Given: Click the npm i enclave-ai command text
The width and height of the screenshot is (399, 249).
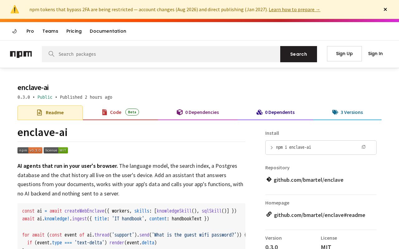Looking at the screenshot, I should click(x=293, y=147).
